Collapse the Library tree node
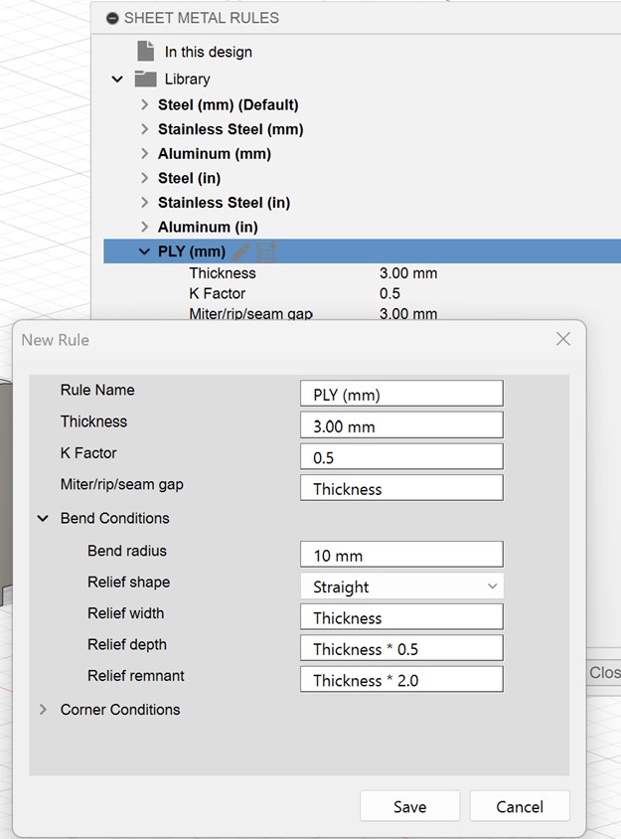 tap(117, 79)
